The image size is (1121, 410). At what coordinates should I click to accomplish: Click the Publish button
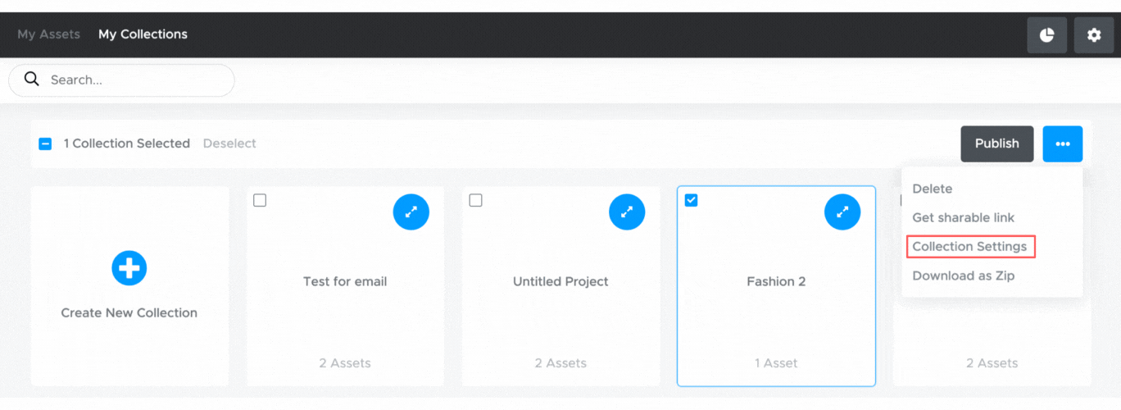pos(997,143)
